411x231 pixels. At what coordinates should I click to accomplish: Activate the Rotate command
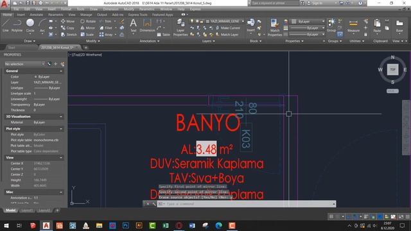(x=88, y=21)
